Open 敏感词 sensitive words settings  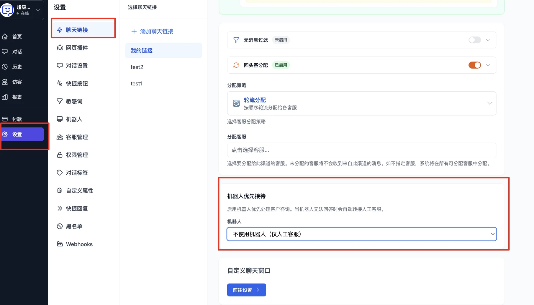(x=74, y=101)
